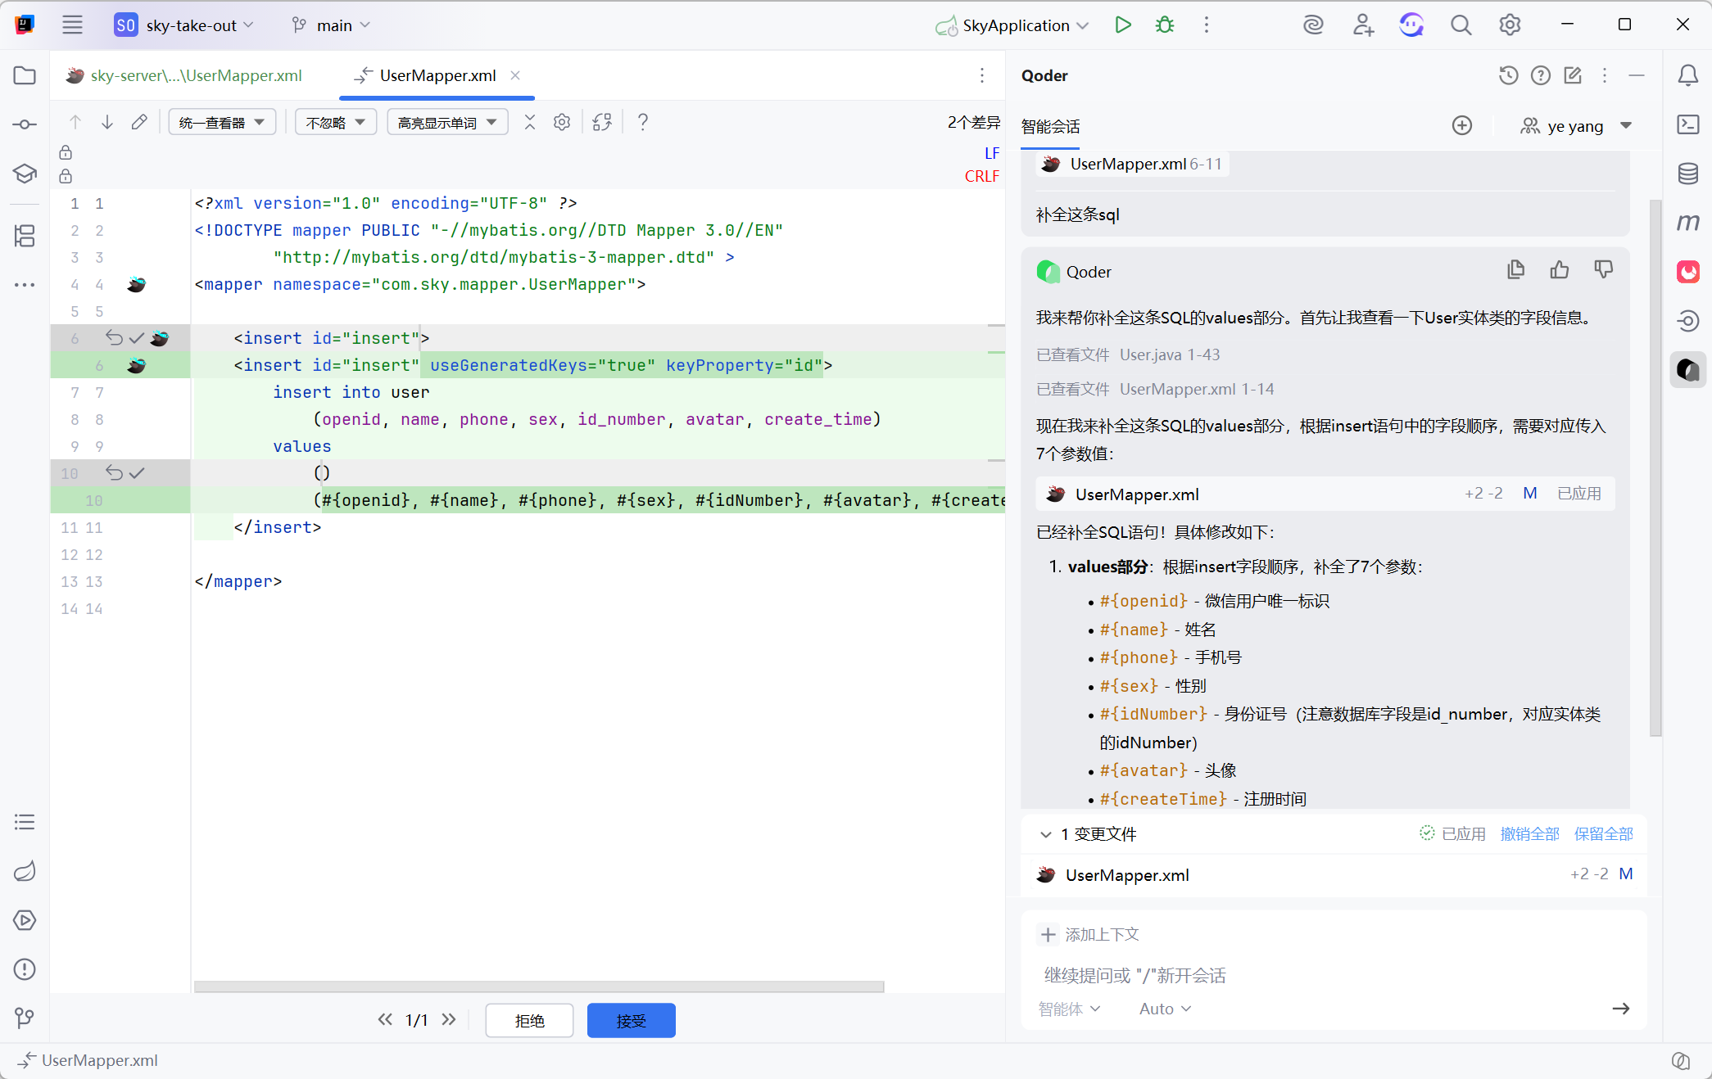Open the Maven tool window icon

[x=1687, y=223]
